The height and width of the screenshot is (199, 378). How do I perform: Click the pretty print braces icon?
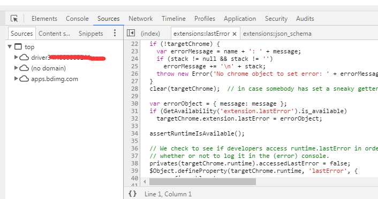click(x=133, y=194)
